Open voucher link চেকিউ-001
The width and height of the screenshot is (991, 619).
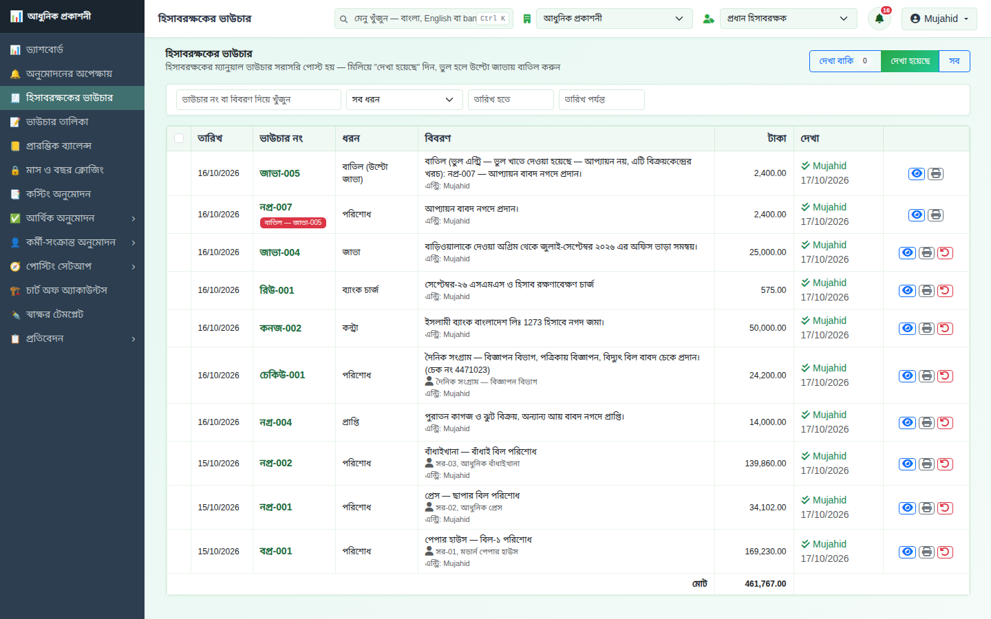[x=282, y=375]
